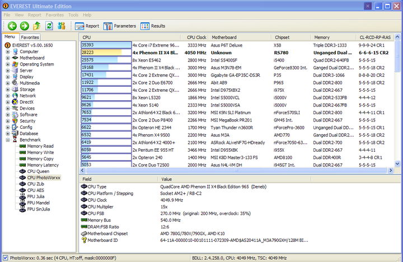Select the CPU ZLib benchmark
The image size is (403, 262).
35,184
